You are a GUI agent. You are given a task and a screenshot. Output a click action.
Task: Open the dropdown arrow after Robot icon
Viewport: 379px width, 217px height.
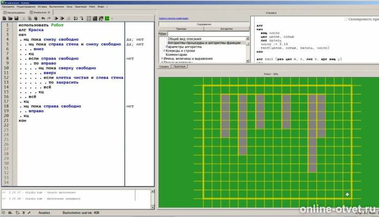[112, 18]
